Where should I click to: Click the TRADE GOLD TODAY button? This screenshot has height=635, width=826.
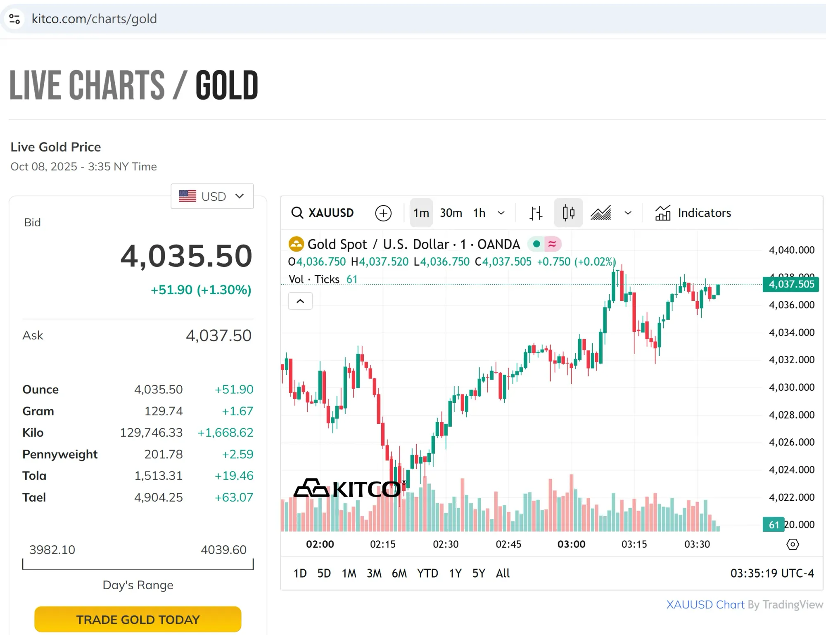pyautogui.click(x=138, y=619)
